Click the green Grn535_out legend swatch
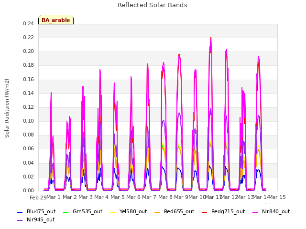The height and width of the screenshot is (229, 306). (x=66, y=212)
